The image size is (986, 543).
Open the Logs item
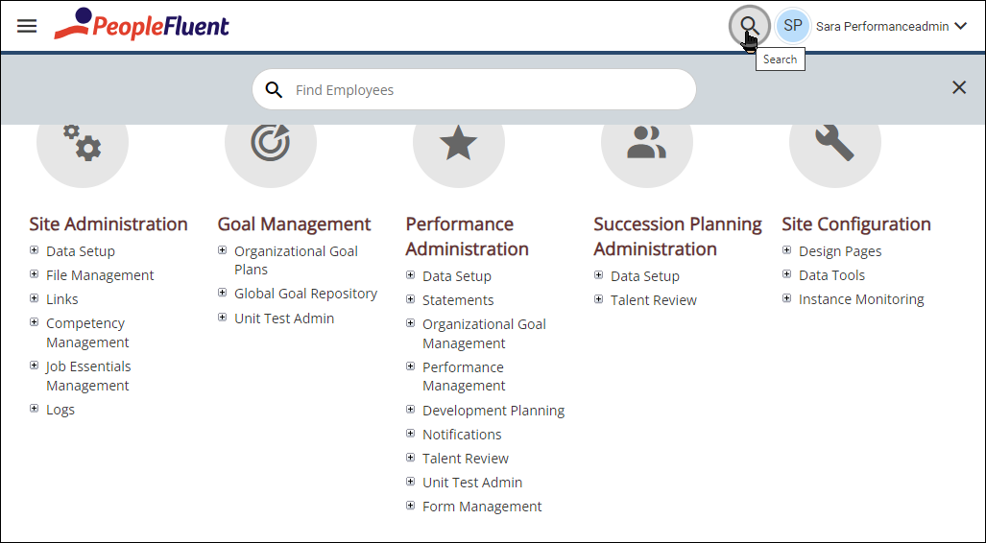pos(60,410)
